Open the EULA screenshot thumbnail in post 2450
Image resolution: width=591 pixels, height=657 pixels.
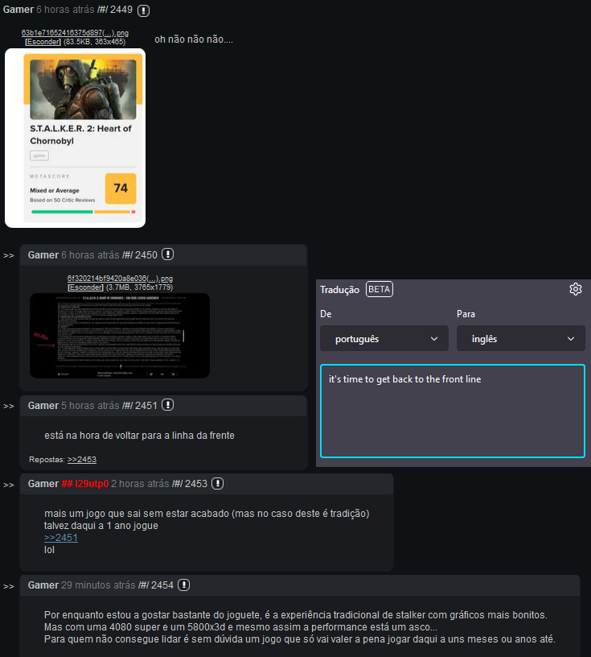(120, 336)
